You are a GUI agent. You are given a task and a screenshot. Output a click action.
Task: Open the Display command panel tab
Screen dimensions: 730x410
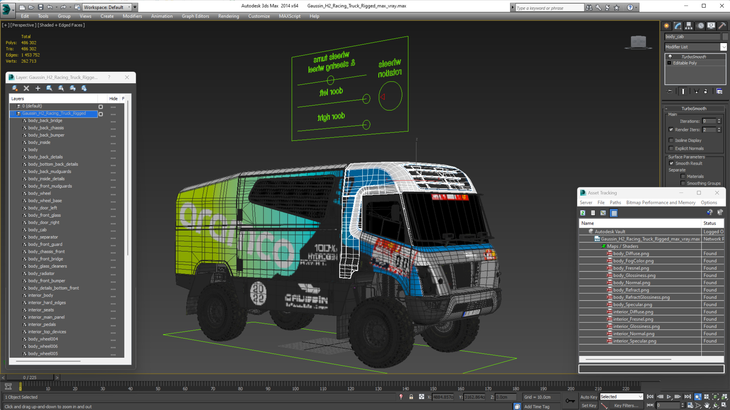coord(711,26)
